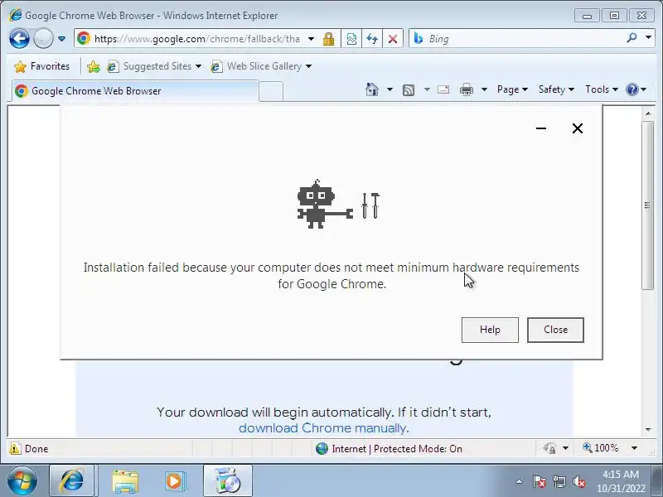Image resolution: width=663 pixels, height=497 pixels.
Task: Click the Close button in installer
Action: (555, 330)
